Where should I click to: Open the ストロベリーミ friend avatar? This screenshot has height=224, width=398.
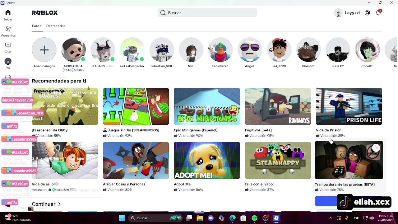point(103,50)
